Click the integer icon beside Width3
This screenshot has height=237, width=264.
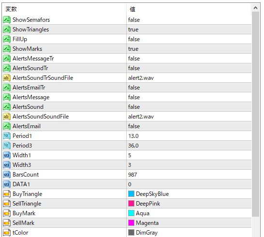pos(7,165)
